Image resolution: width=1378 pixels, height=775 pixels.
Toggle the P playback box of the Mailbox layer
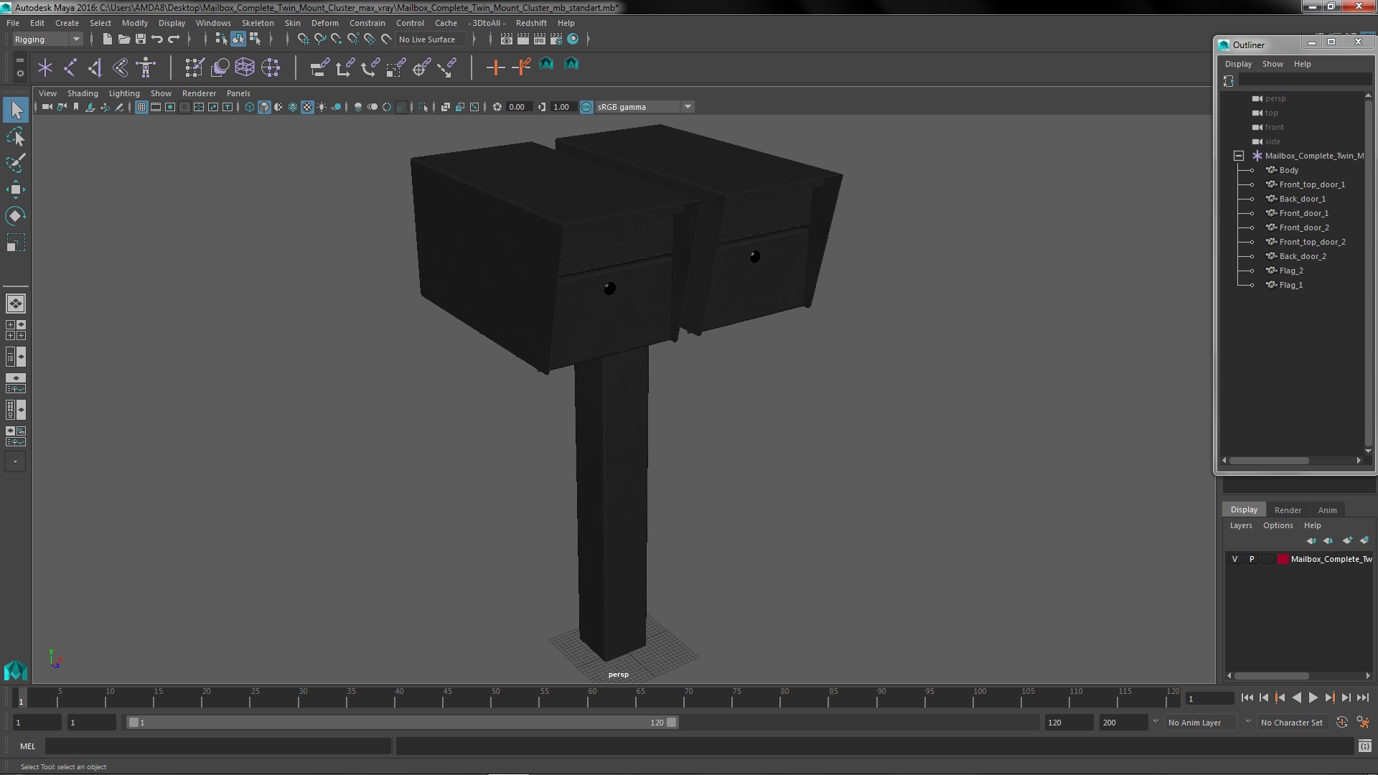pos(1252,559)
